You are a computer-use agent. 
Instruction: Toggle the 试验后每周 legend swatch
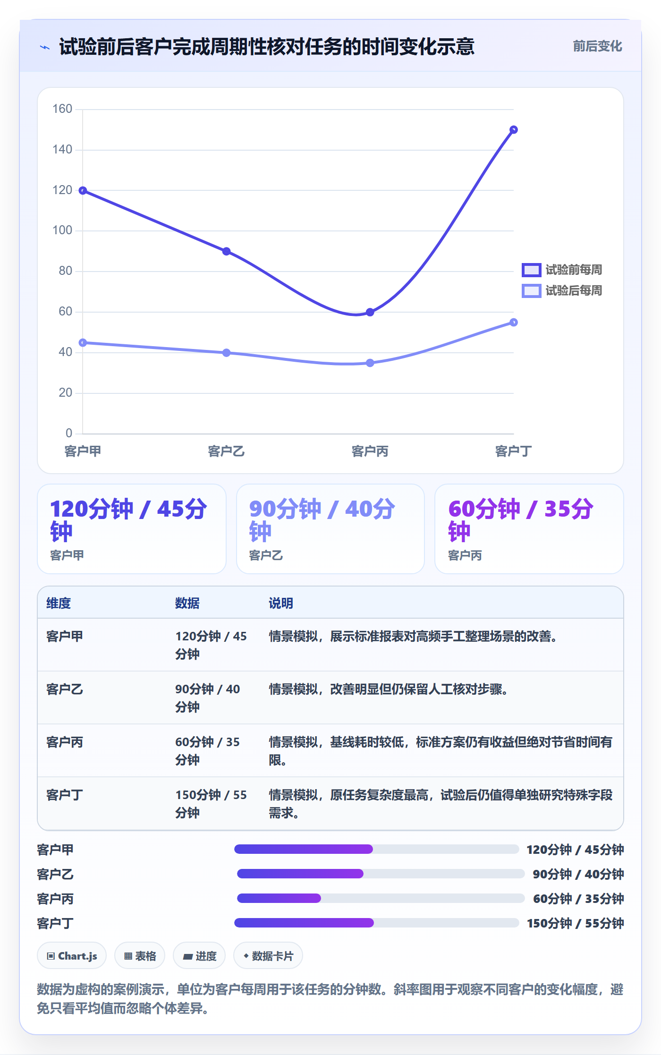pos(531,291)
